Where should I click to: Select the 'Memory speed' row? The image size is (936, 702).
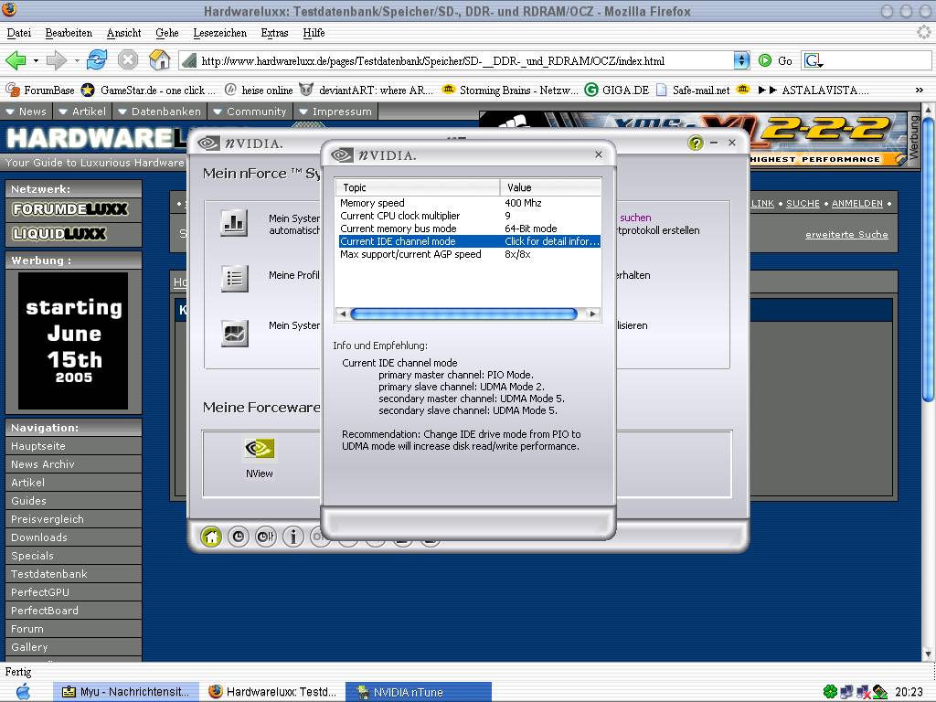pyautogui.click(x=468, y=203)
